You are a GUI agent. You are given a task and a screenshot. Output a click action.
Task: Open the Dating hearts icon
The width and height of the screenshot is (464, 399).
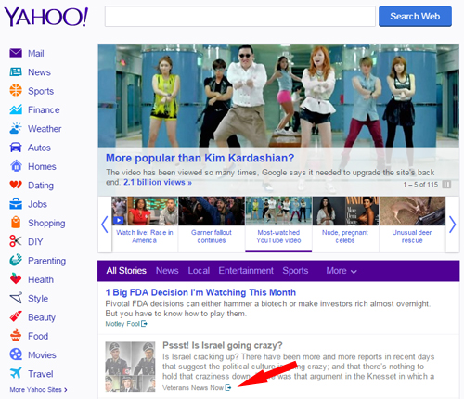[16, 185]
